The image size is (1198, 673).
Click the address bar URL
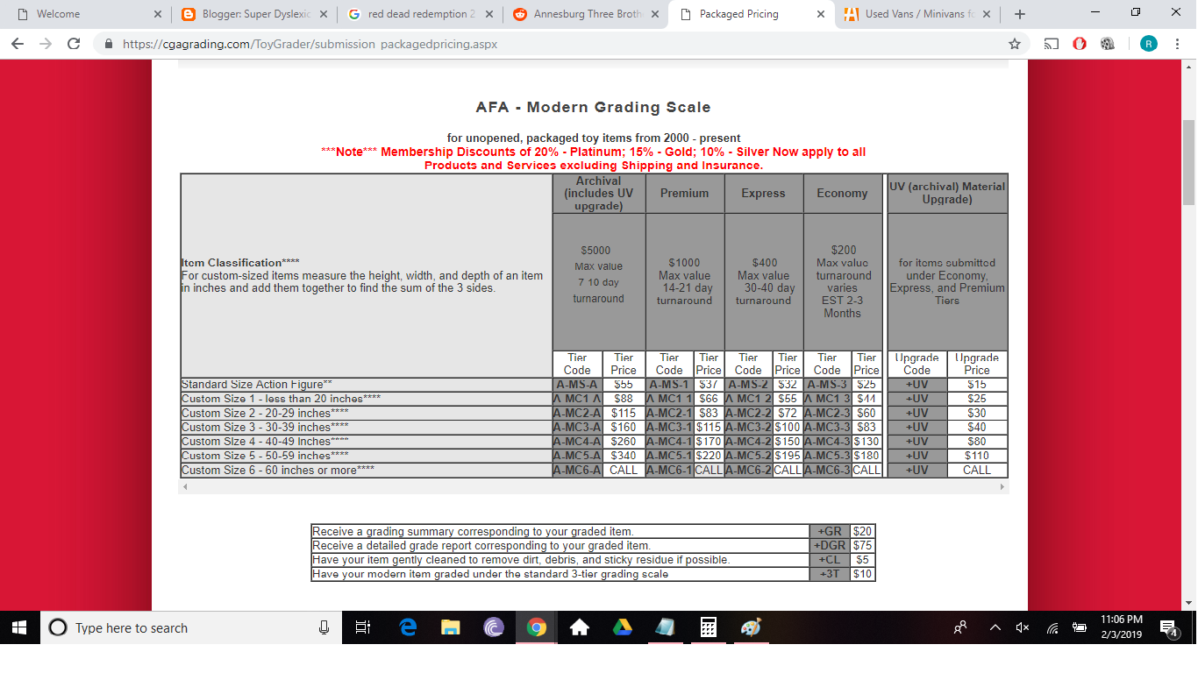(310, 44)
